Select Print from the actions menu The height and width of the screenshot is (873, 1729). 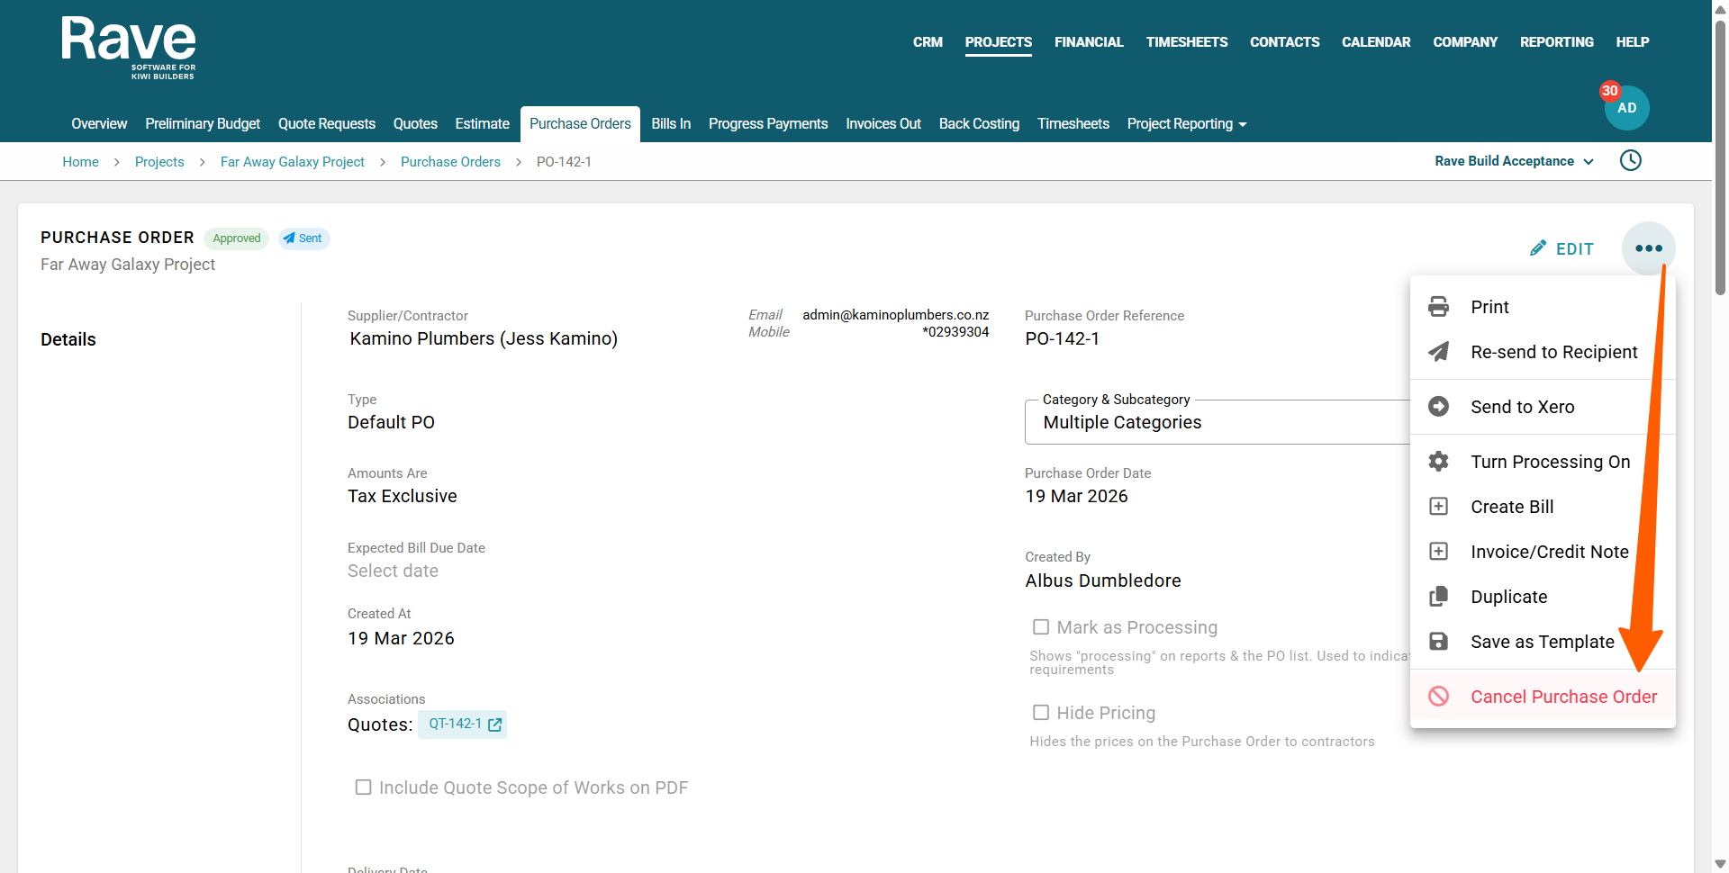coord(1543,307)
